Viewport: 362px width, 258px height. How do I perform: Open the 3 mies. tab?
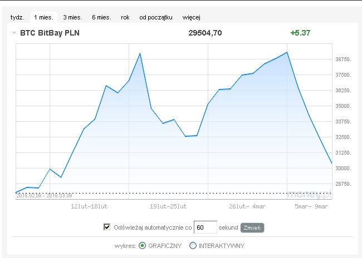click(x=73, y=17)
